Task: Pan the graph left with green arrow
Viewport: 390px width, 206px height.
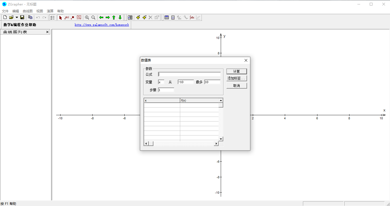Action: (101, 18)
